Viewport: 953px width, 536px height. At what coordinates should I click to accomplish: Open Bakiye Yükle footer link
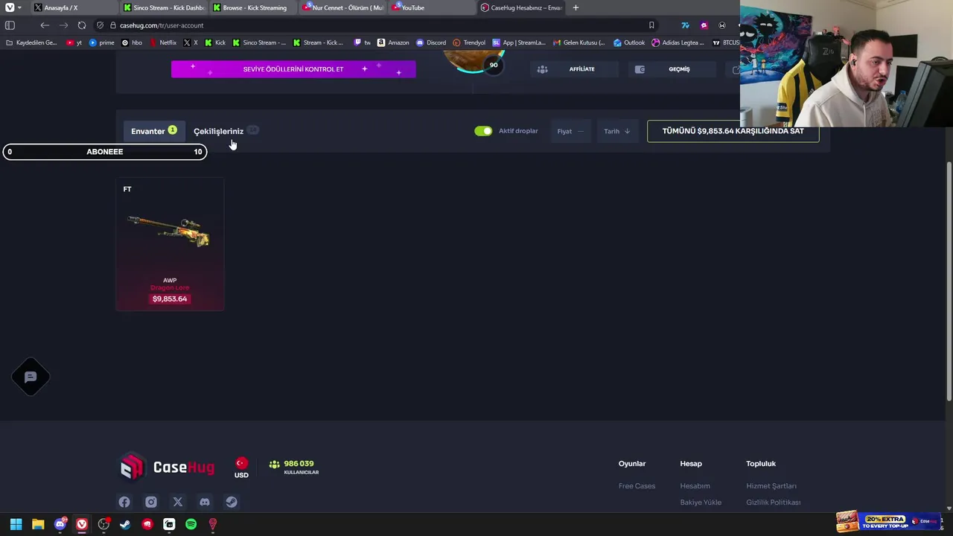pos(701,502)
